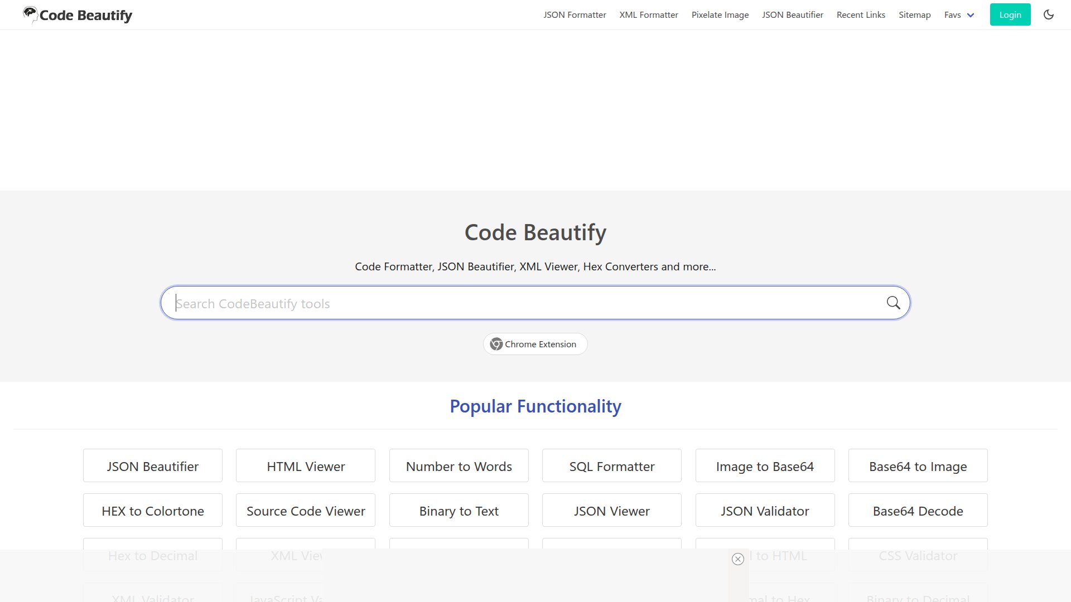Image resolution: width=1071 pixels, height=602 pixels.
Task: Open JSON Validator tool tile
Action: [x=765, y=510]
